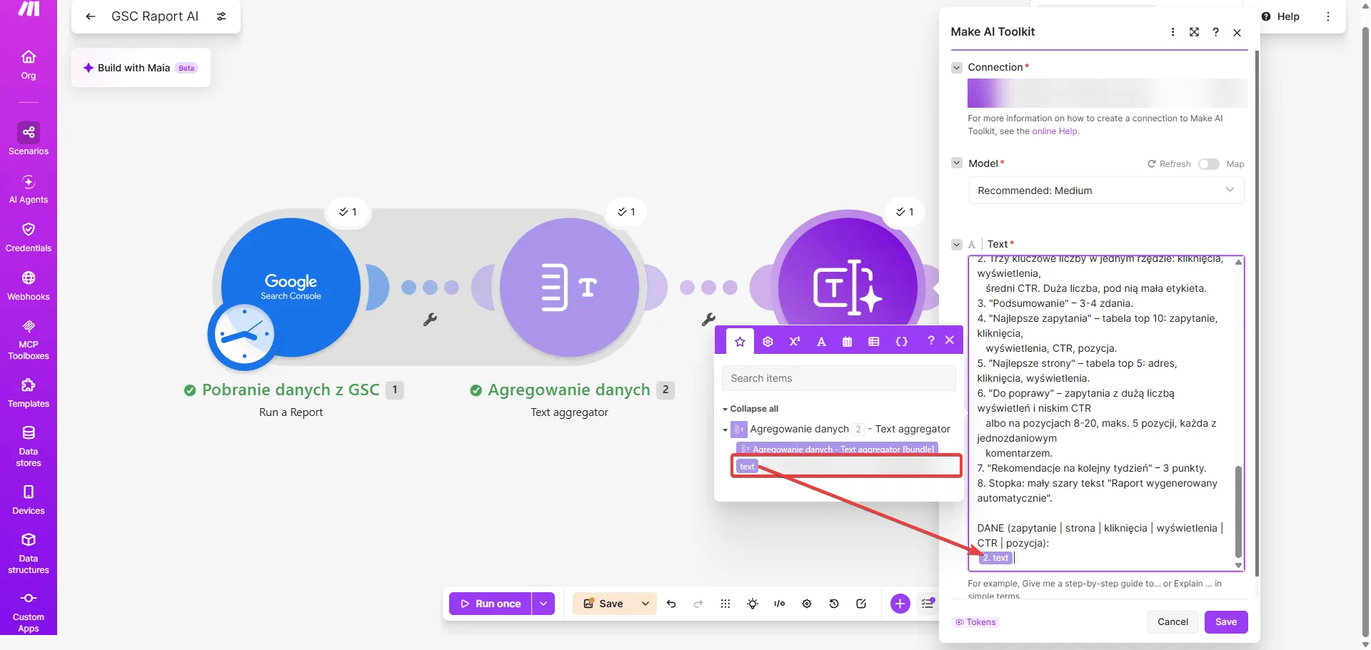The height and width of the screenshot is (650, 1371).
Task: Click Cancel in Make AI Toolkit panel
Action: point(1172,622)
